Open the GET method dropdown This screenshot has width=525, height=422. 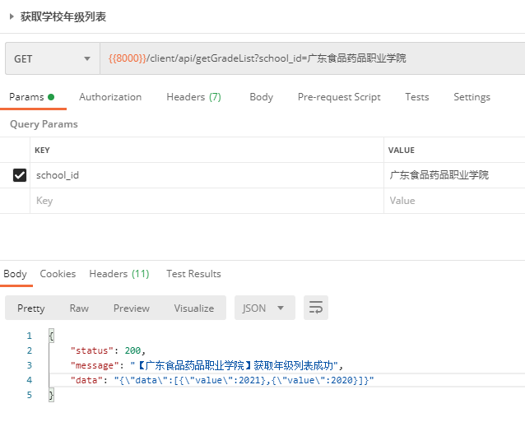pos(53,58)
